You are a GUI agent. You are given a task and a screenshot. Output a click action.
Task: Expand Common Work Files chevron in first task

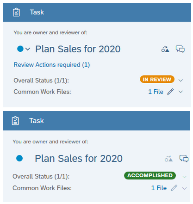[x=181, y=92]
